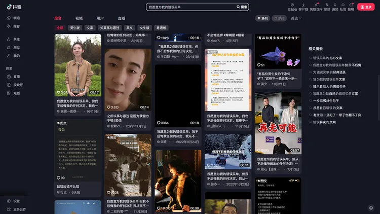Open 朋友 in the sidebar

pyautogui.click(x=13, y=47)
